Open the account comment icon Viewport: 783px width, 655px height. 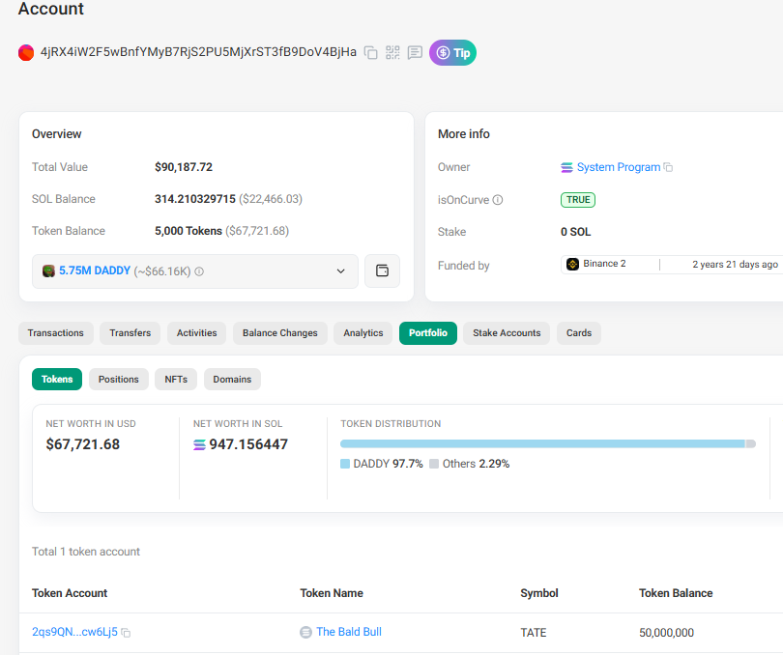click(x=415, y=52)
